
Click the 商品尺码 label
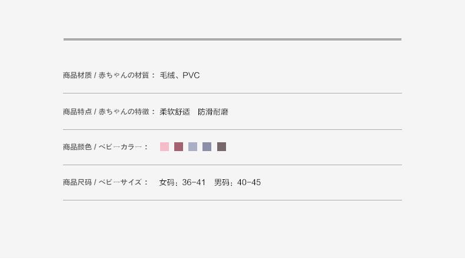click(77, 182)
